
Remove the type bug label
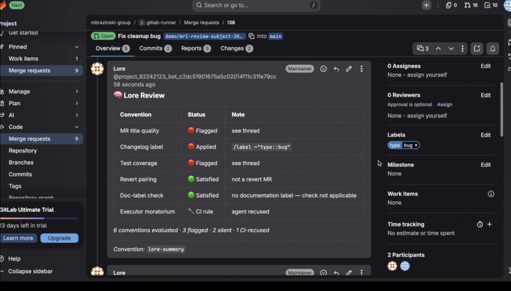pyautogui.click(x=416, y=145)
